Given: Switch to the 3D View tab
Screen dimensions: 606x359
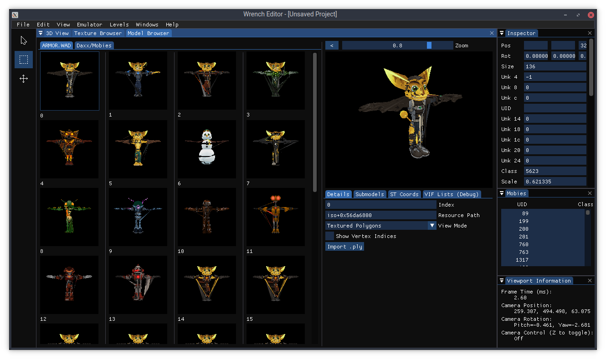Looking at the screenshot, I should [x=57, y=33].
